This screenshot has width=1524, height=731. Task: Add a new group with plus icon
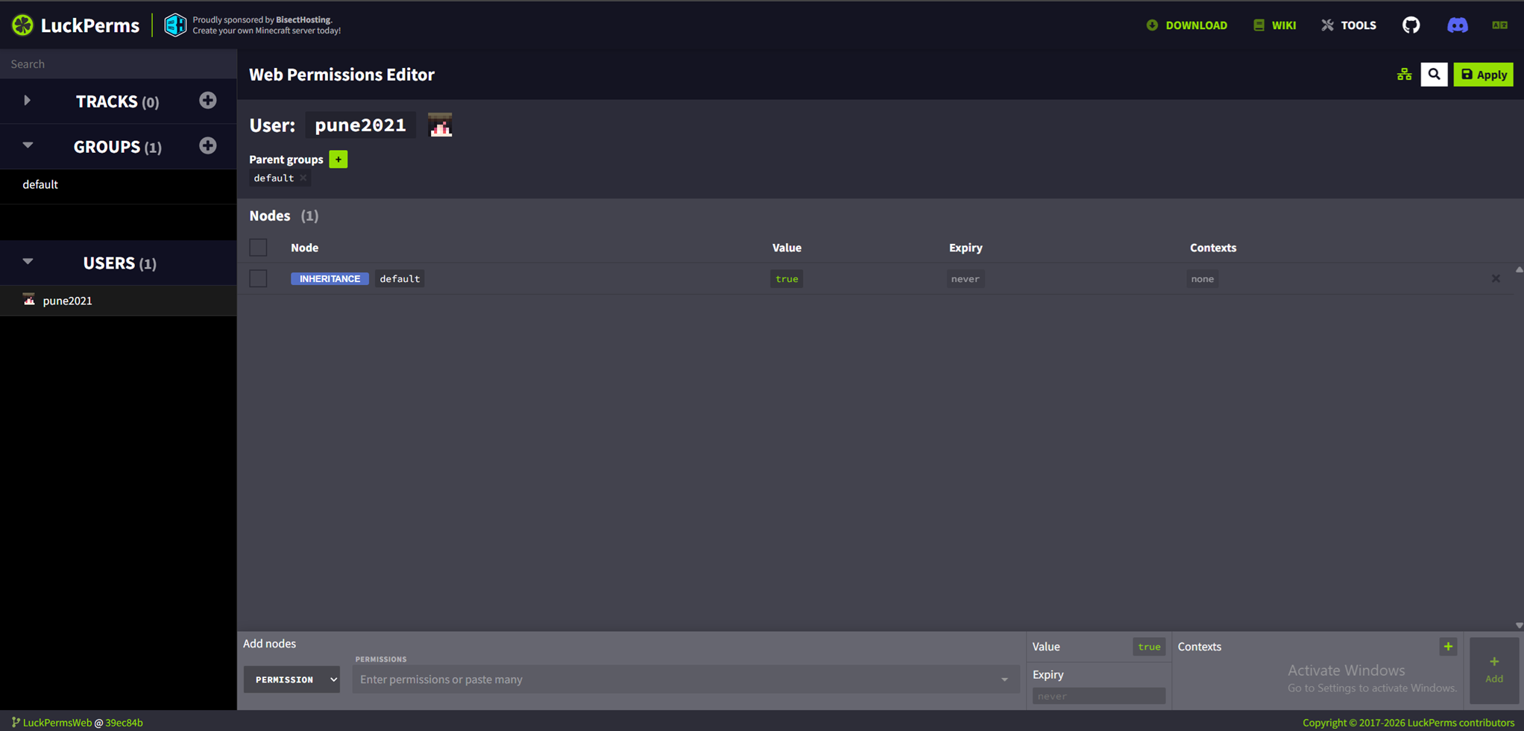pos(208,145)
